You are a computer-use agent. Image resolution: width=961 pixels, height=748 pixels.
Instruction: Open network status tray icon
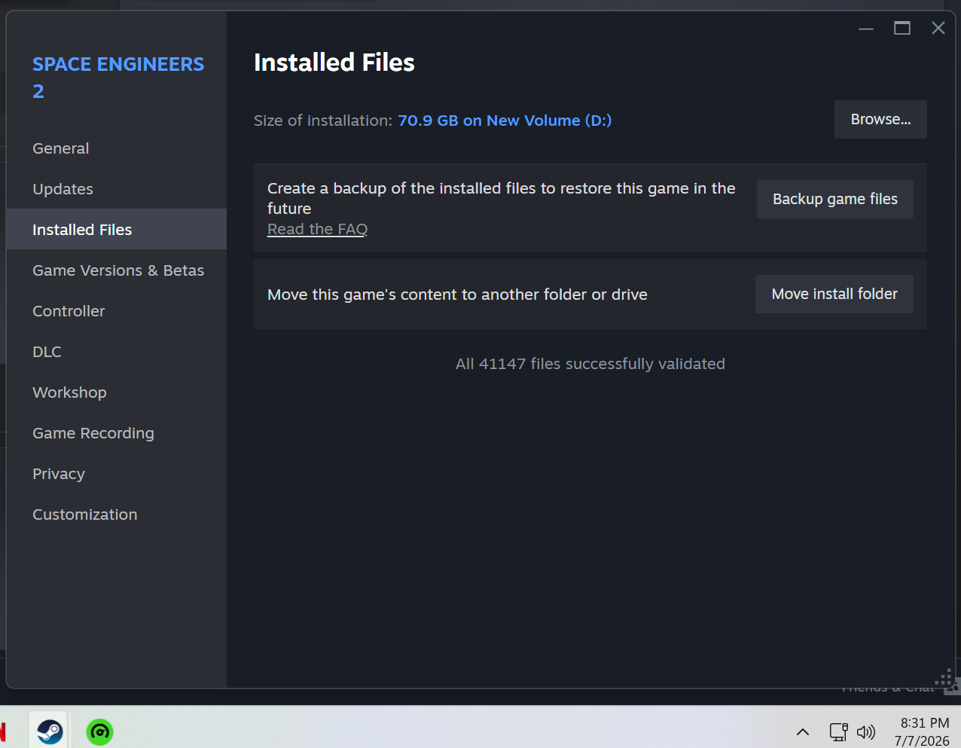(838, 731)
